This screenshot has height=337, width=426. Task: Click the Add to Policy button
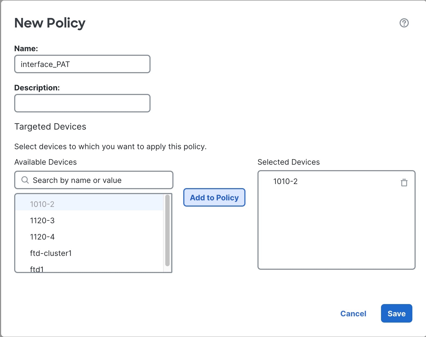coord(214,197)
